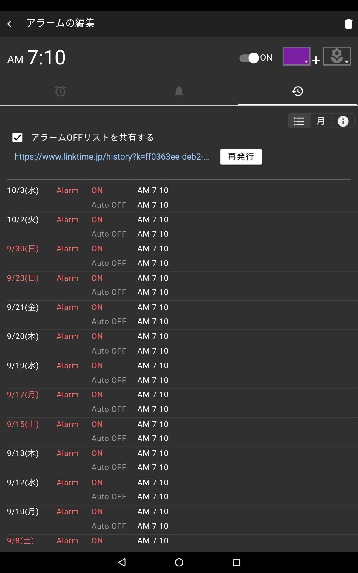
Task: Tap the plus sign between color and icon
Action: pyautogui.click(x=316, y=61)
